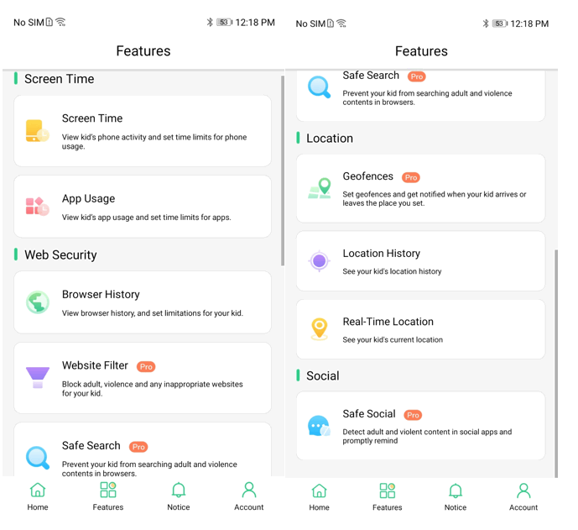578x530 pixels.
Task: Open Account tab on right phone screen
Action: coord(523,496)
